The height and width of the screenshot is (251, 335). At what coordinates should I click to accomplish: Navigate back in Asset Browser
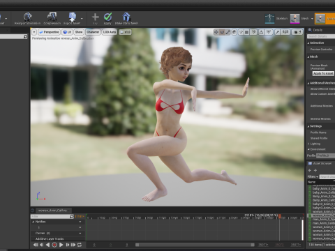point(310,170)
